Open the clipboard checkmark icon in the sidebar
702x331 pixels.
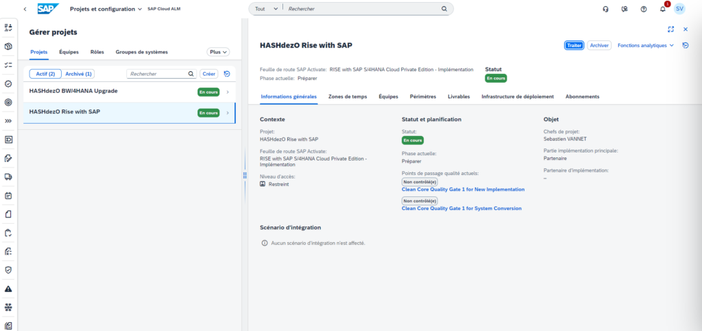point(8,233)
